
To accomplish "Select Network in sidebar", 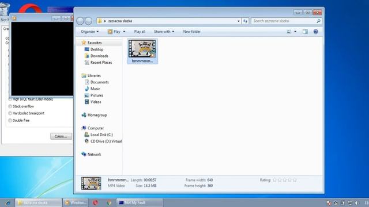I will 94,154.
